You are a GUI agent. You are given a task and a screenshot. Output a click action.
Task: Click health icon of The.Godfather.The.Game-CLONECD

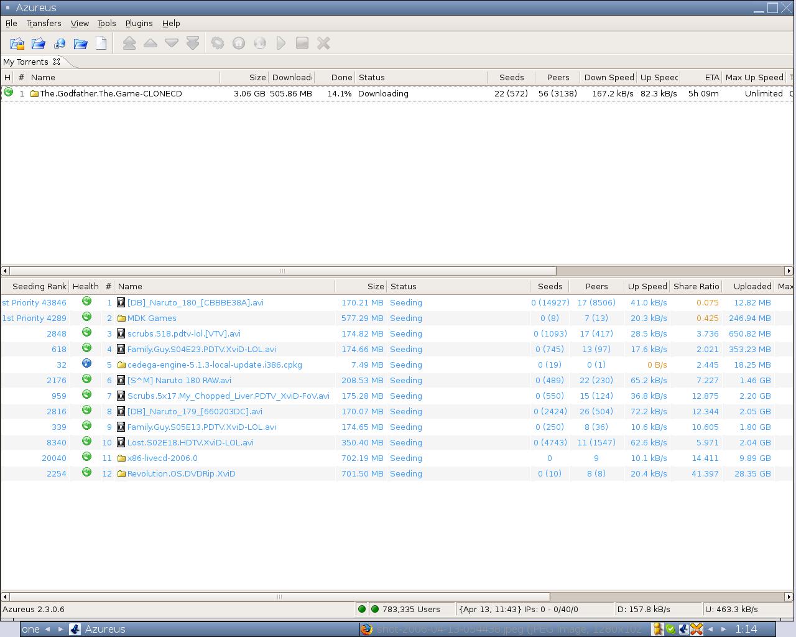8,92
